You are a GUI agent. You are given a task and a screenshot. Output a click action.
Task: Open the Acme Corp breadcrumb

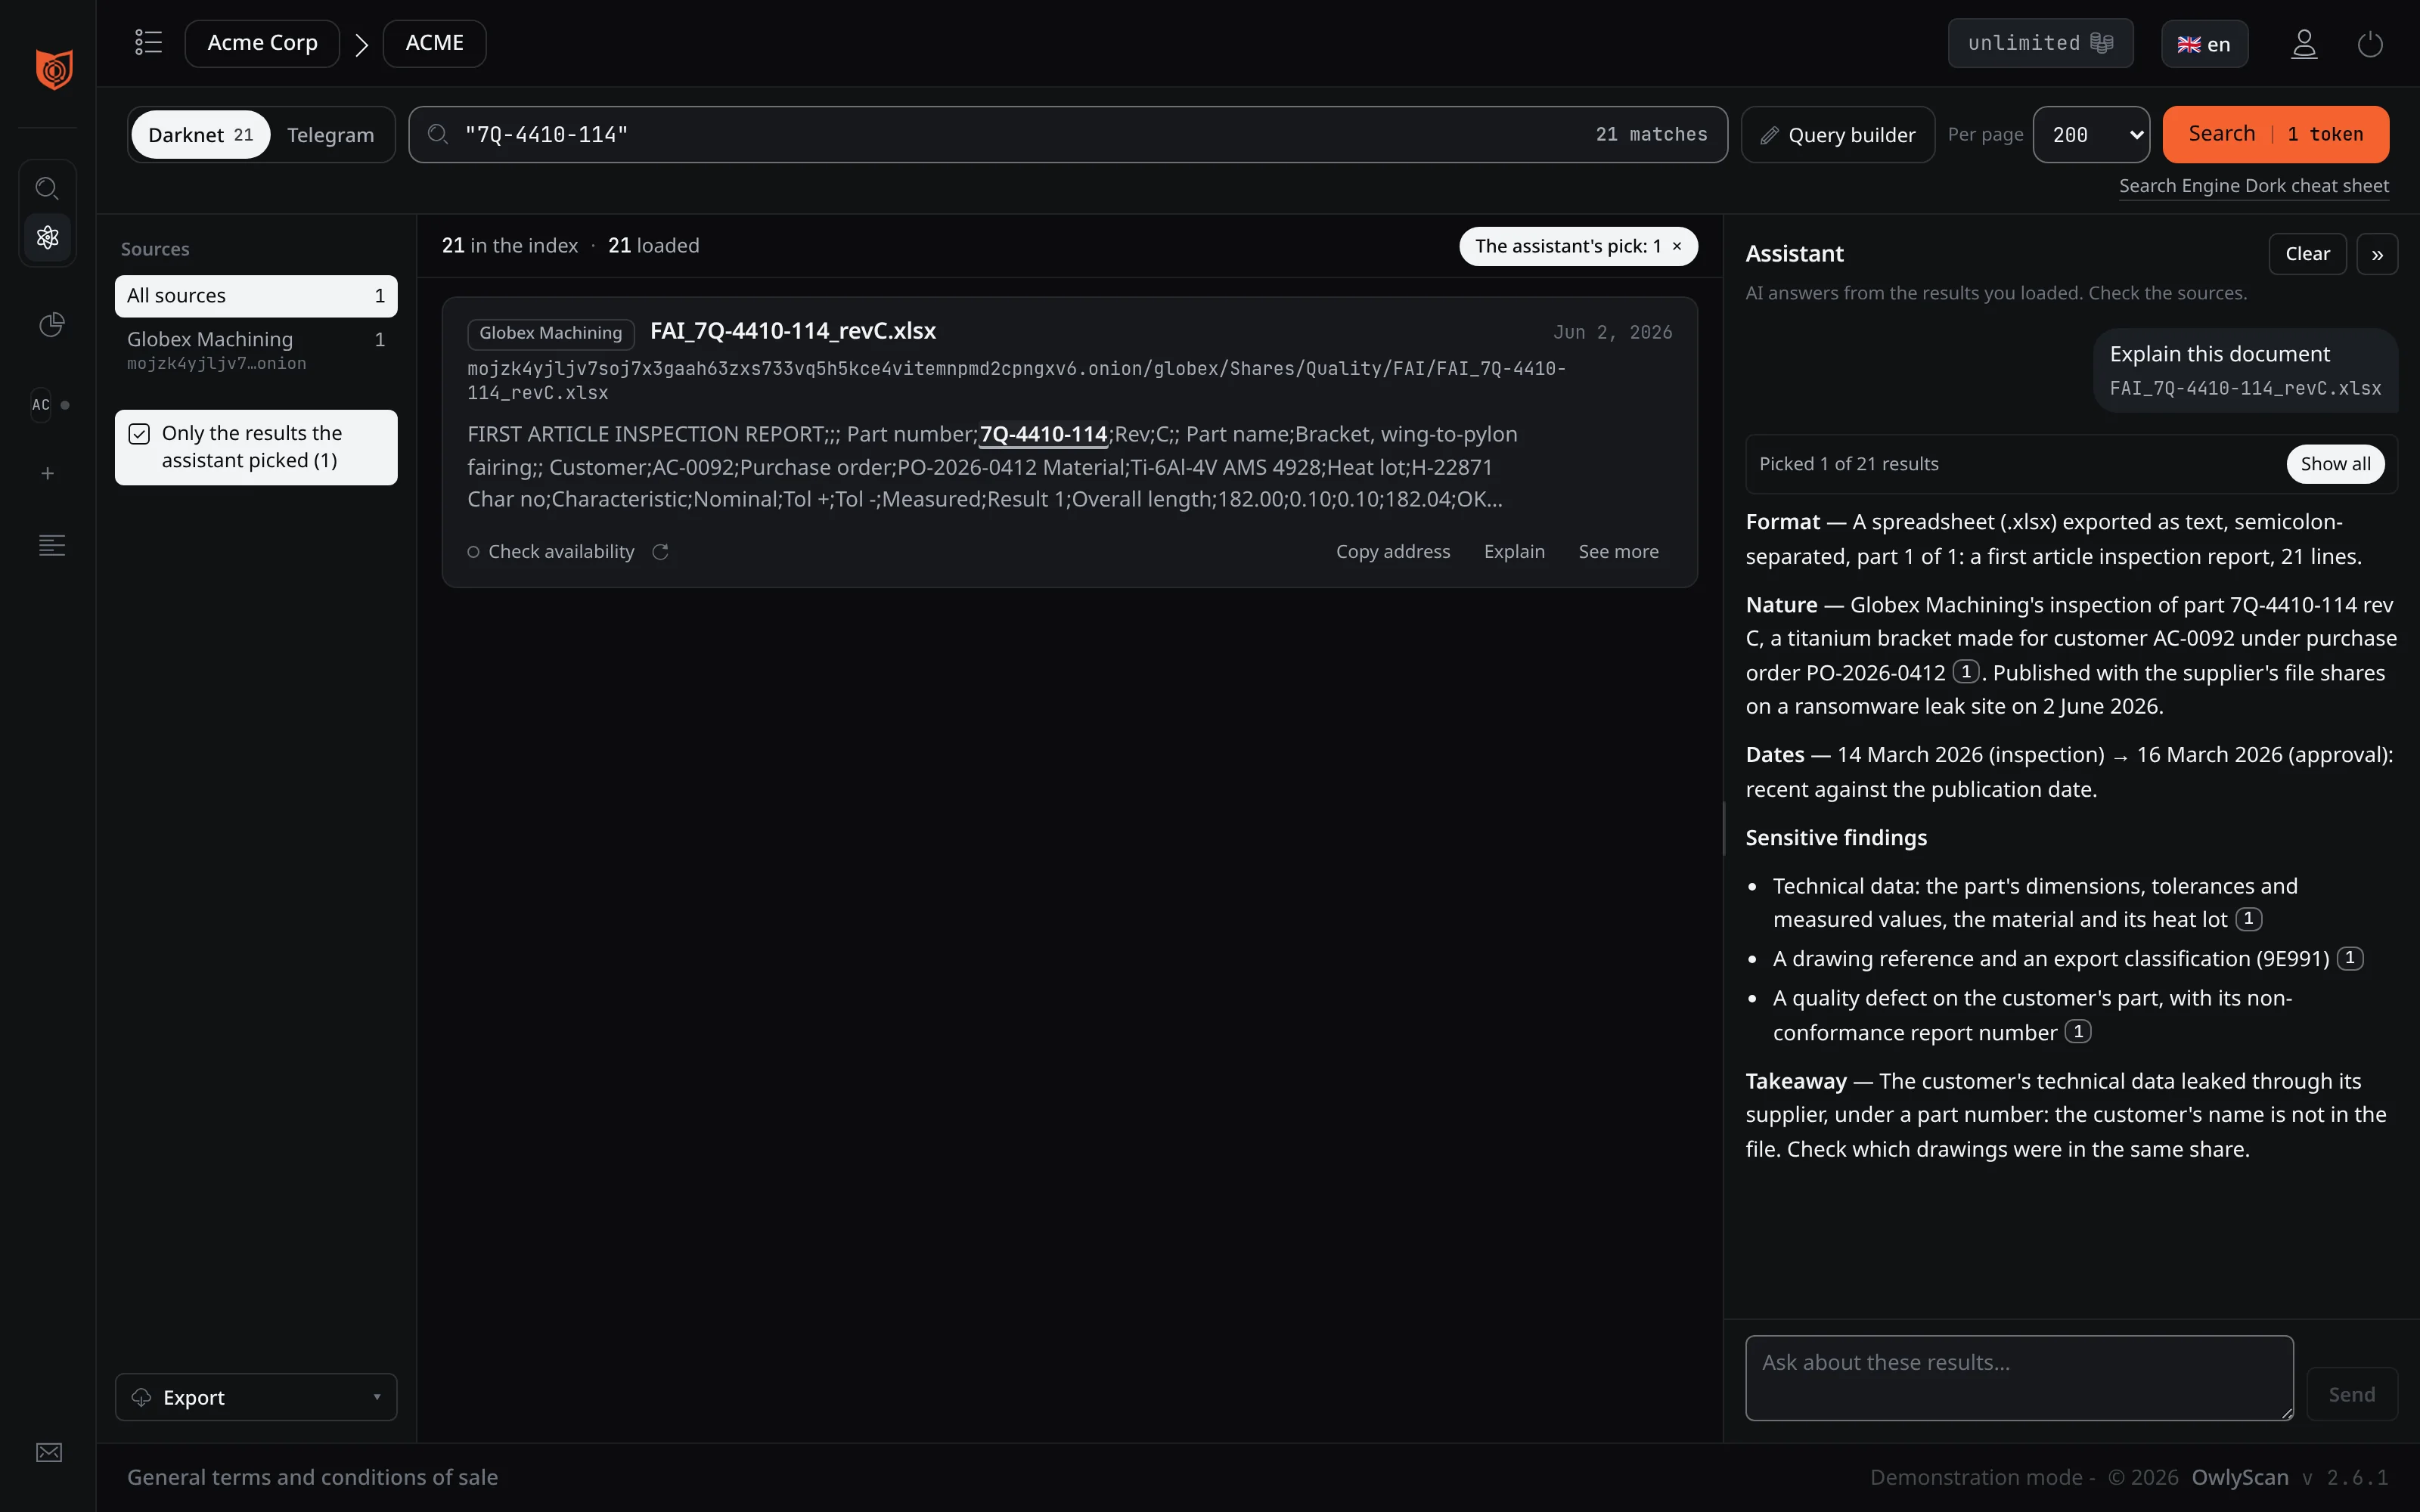point(262,43)
